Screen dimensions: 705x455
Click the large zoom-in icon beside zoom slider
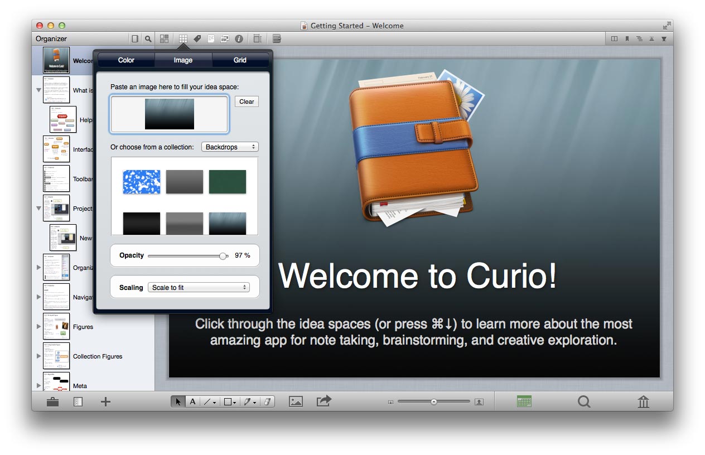point(479,401)
